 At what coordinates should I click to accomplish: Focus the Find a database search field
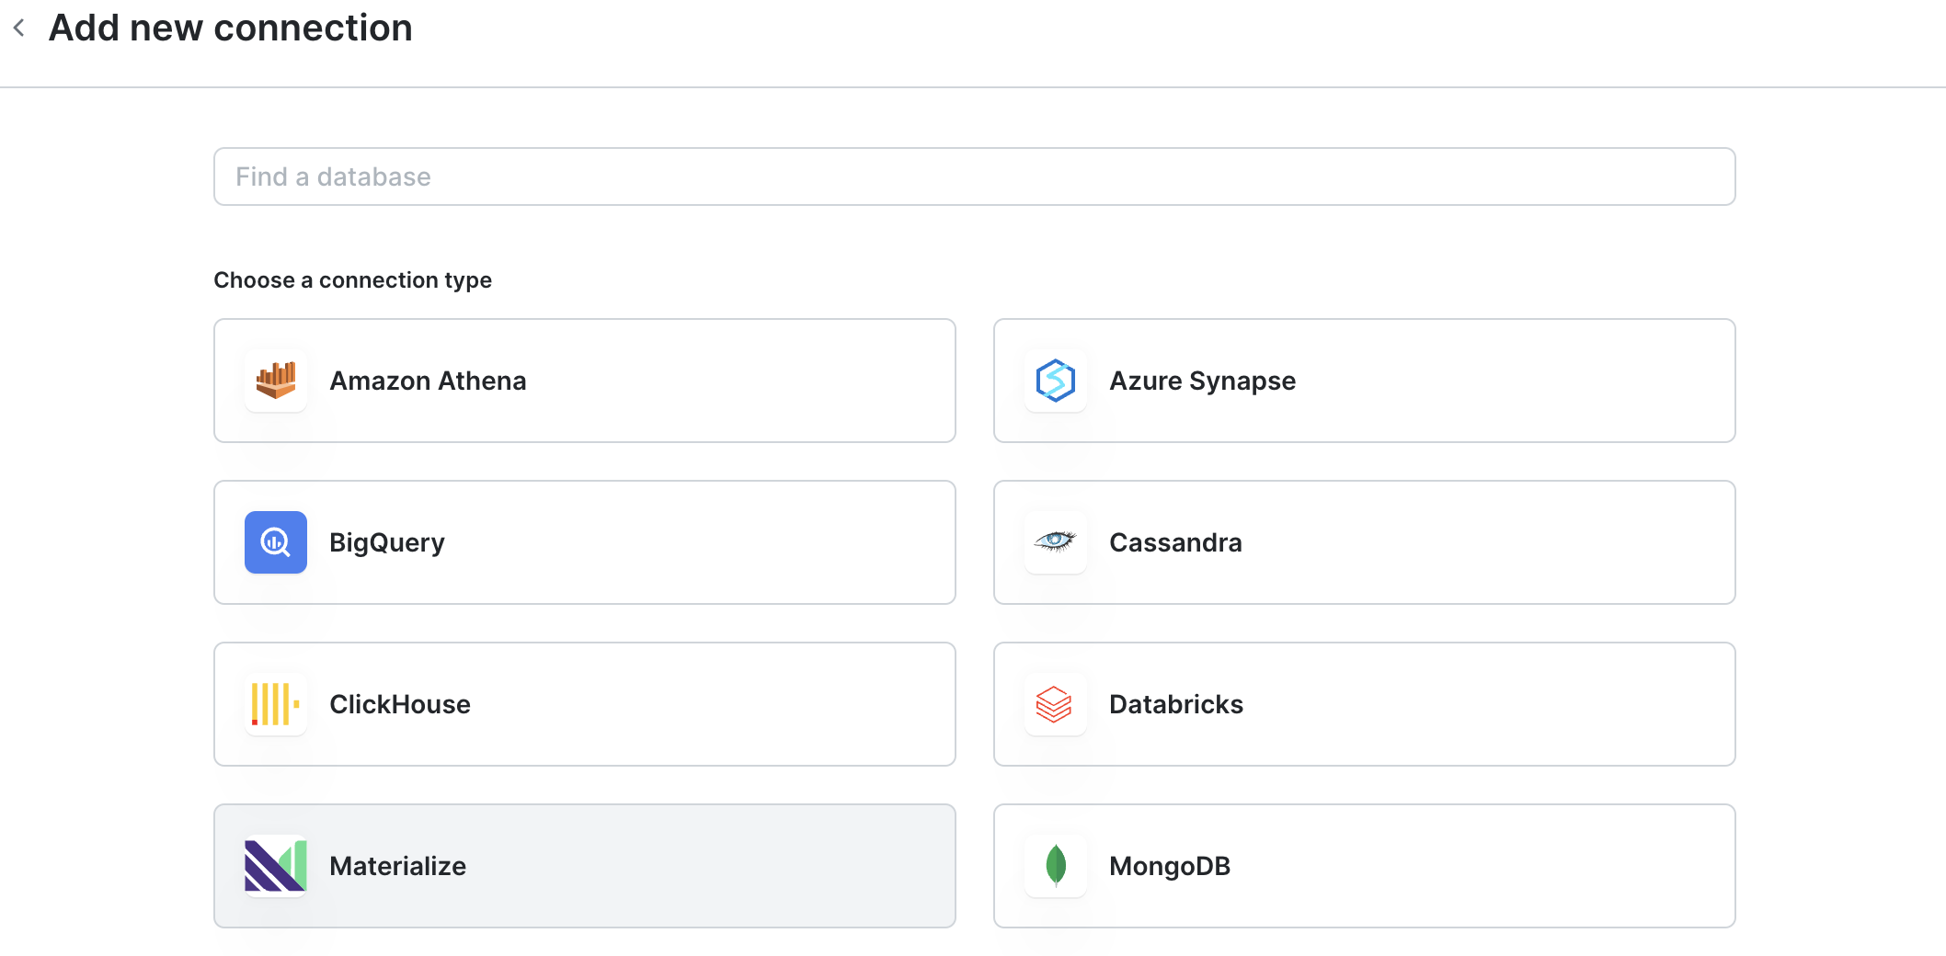[974, 176]
